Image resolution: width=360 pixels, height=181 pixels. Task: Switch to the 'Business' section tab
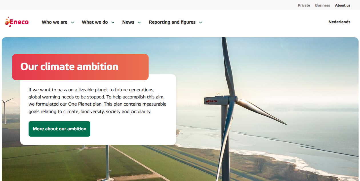click(x=322, y=5)
